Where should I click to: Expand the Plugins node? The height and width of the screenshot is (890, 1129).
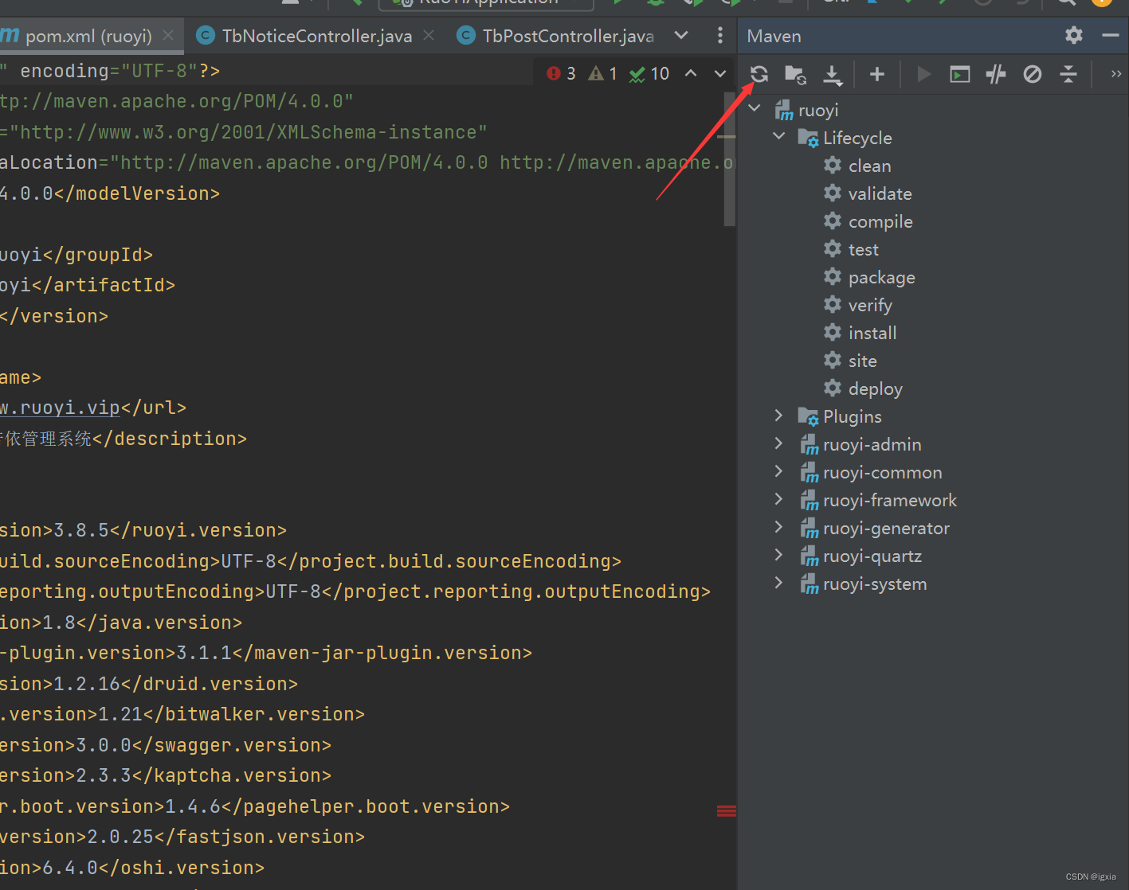tap(779, 415)
